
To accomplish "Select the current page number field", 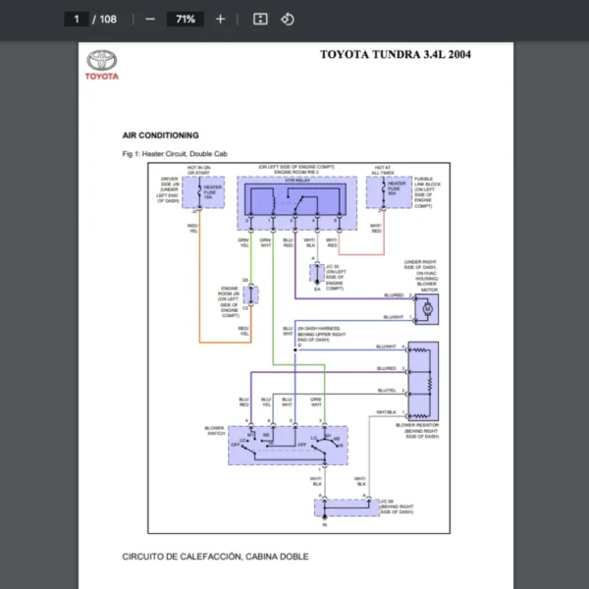I will (76, 19).
